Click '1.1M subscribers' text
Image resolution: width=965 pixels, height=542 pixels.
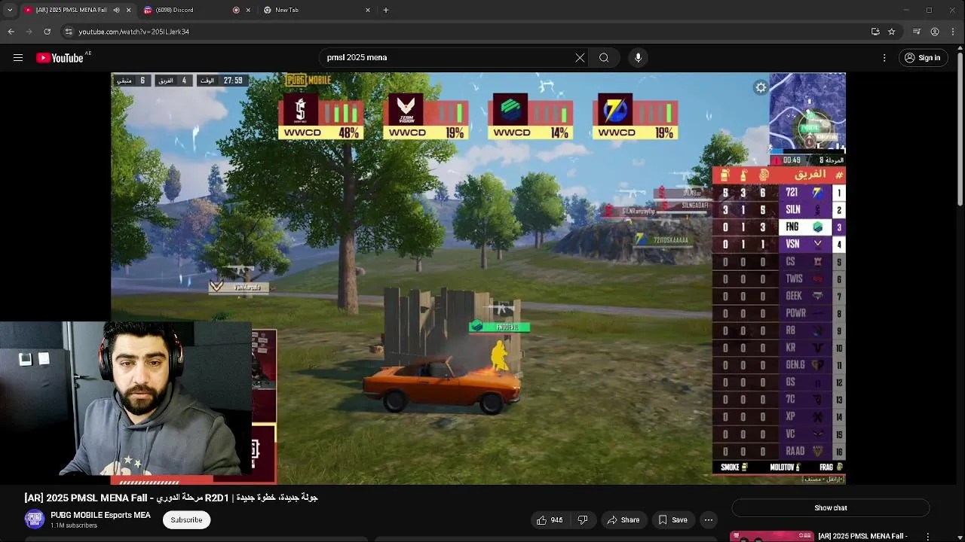[x=74, y=525]
